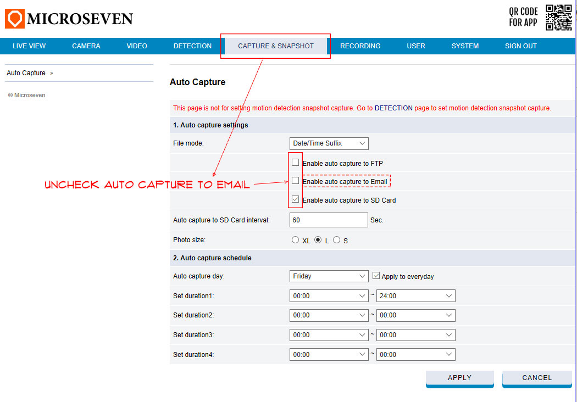Image resolution: width=577 pixels, height=402 pixels.
Task: Open Set duration2 start time dropdown
Action: 329,315
